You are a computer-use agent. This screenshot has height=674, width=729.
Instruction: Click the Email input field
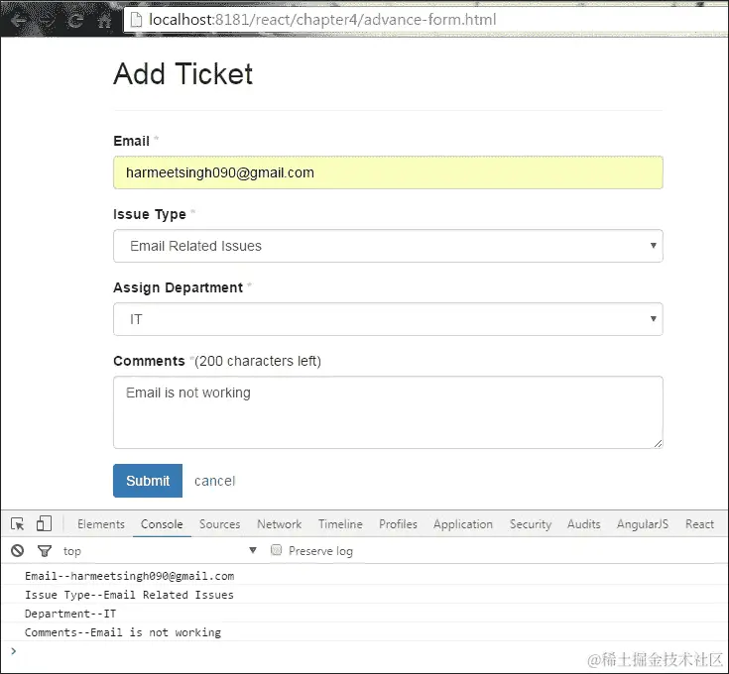tap(388, 172)
